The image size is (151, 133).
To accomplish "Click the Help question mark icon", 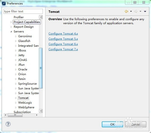I will (x=8, y=124).
